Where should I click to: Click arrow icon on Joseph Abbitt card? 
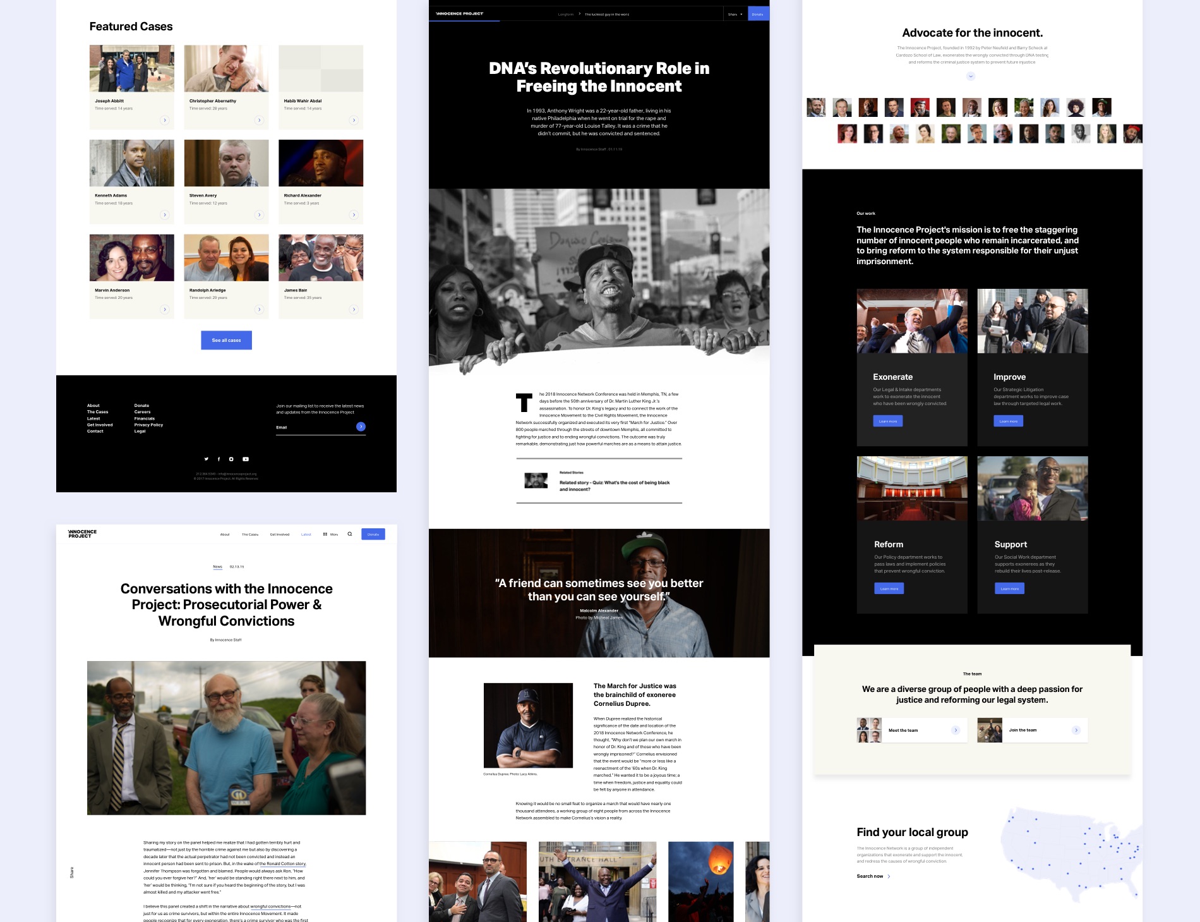[165, 120]
